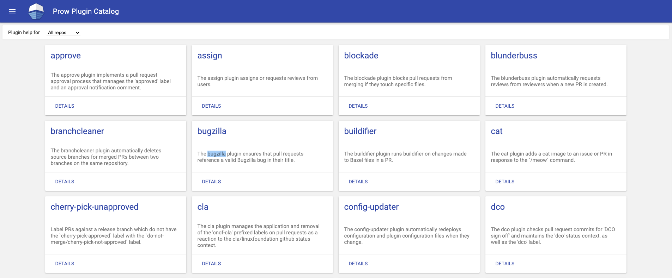672x278 pixels.
Task: Click the assign plugin heading
Action: point(210,56)
